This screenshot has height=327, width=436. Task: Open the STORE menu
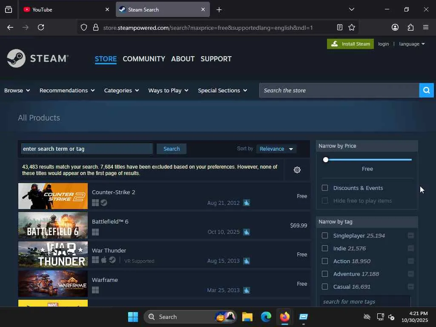[x=106, y=59]
